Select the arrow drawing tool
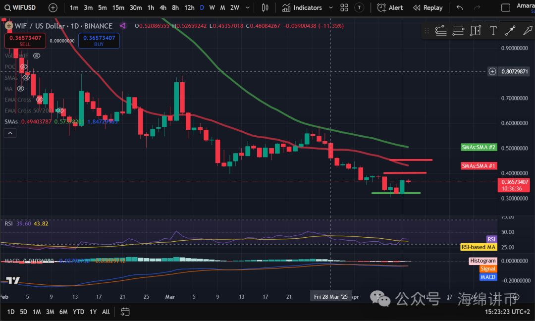This screenshot has height=321, width=535. [x=528, y=31]
